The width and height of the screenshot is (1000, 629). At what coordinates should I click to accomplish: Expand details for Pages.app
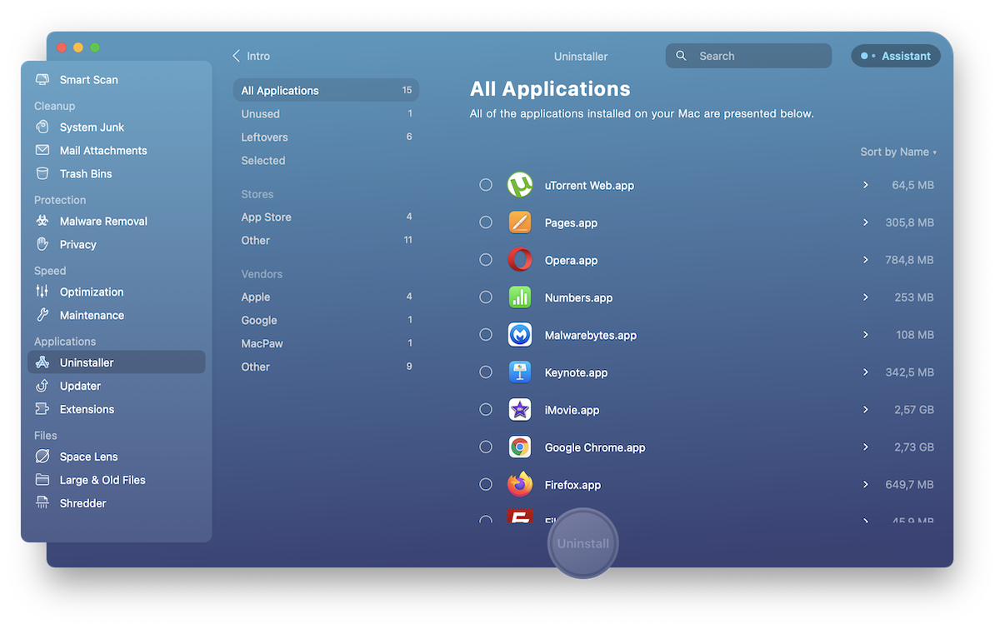[865, 222]
